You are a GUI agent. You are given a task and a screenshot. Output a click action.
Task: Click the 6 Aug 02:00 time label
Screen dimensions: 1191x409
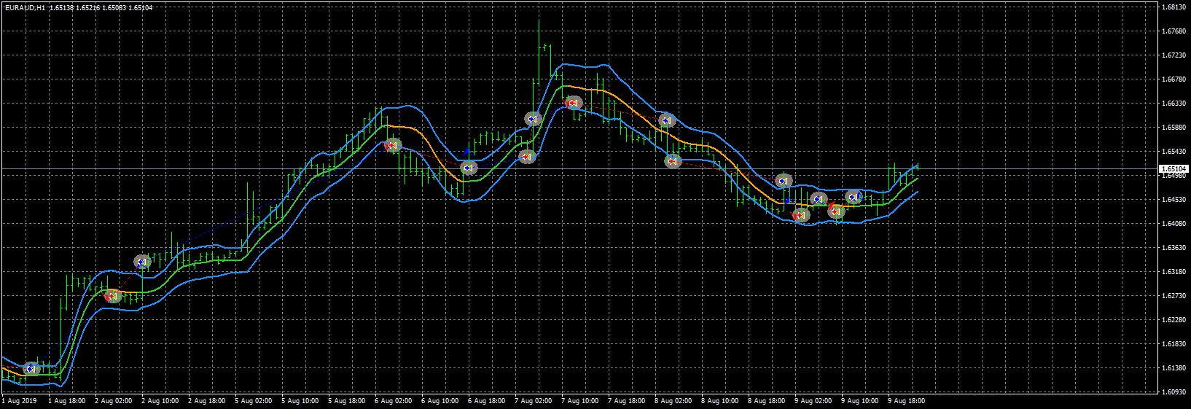(x=393, y=400)
